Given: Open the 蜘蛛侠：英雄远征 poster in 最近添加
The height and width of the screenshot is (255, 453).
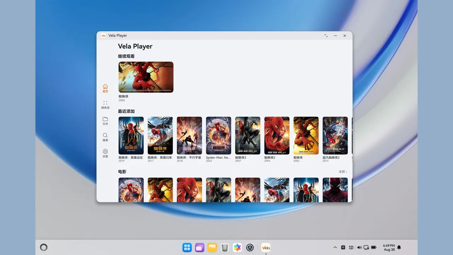Looking at the screenshot, I should 131,136.
